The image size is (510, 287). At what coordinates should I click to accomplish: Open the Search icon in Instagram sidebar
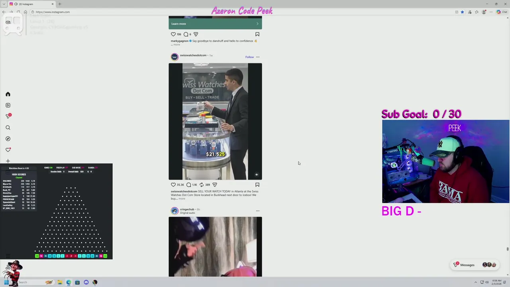[x=8, y=128]
